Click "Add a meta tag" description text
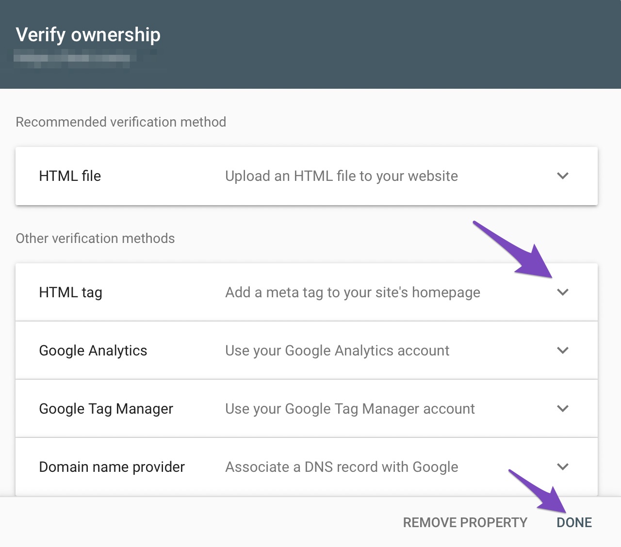 point(353,292)
